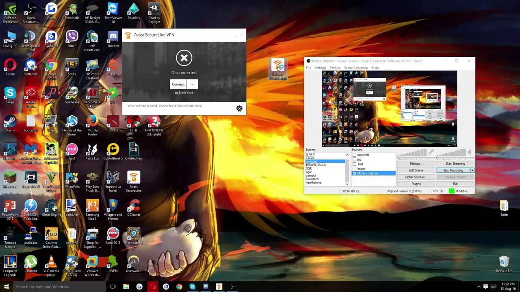Image resolution: width=520 pixels, height=292 pixels.
Task: Uncheck the Monitor Capture source
Action: point(354,173)
